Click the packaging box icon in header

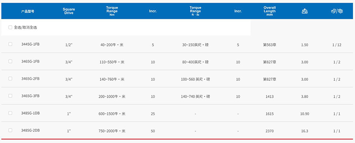[x=337, y=11]
